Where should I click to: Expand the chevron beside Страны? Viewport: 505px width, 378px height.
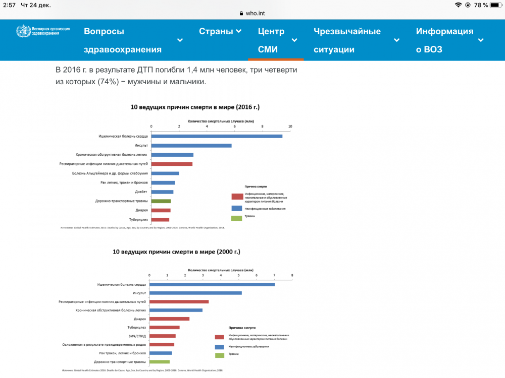tap(239, 31)
